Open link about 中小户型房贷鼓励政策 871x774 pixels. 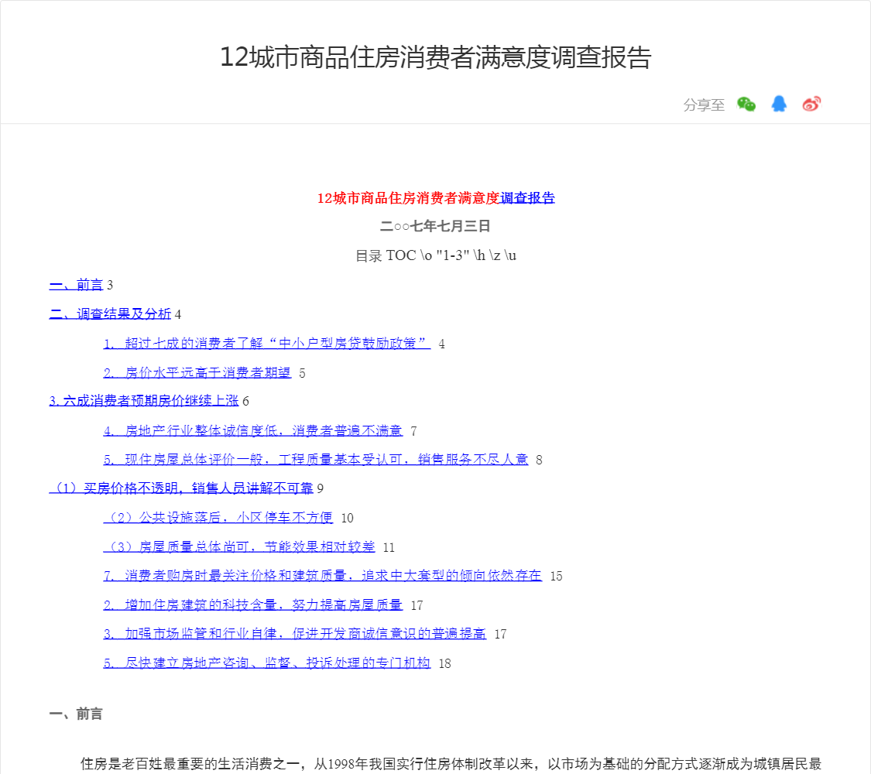pos(266,343)
